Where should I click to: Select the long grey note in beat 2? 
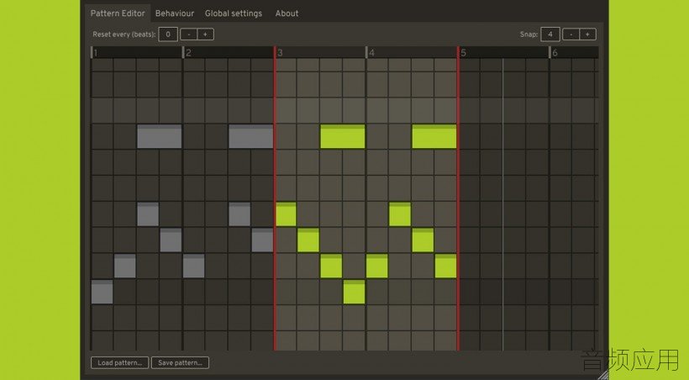pos(251,136)
